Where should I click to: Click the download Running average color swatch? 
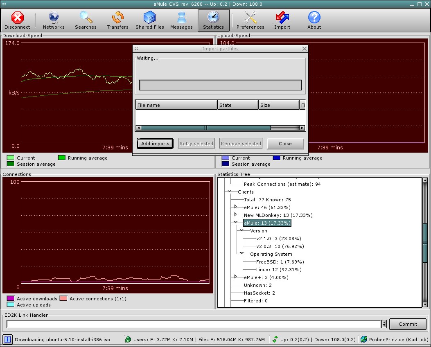click(61, 158)
